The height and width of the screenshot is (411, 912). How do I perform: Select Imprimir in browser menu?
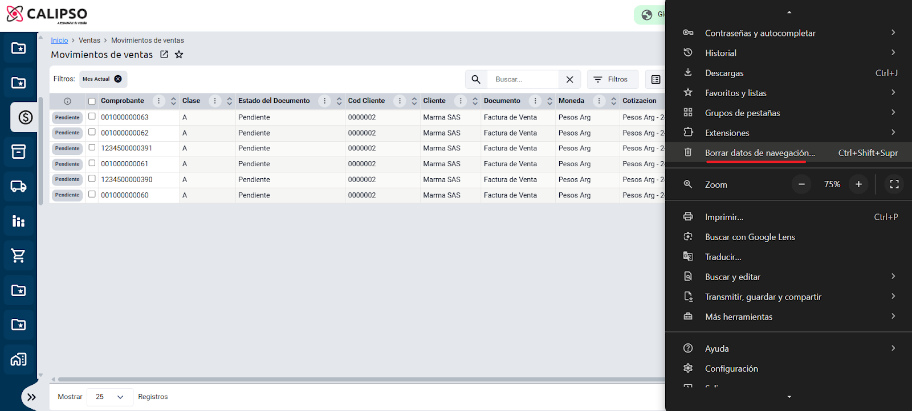789,217
